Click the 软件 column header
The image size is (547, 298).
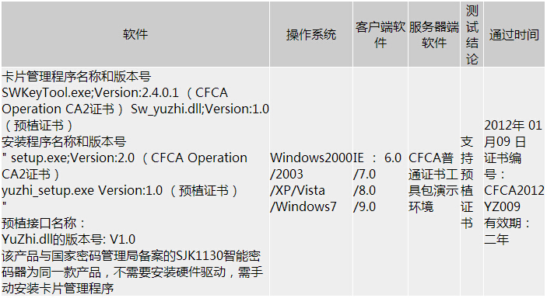[x=135, y=34]
